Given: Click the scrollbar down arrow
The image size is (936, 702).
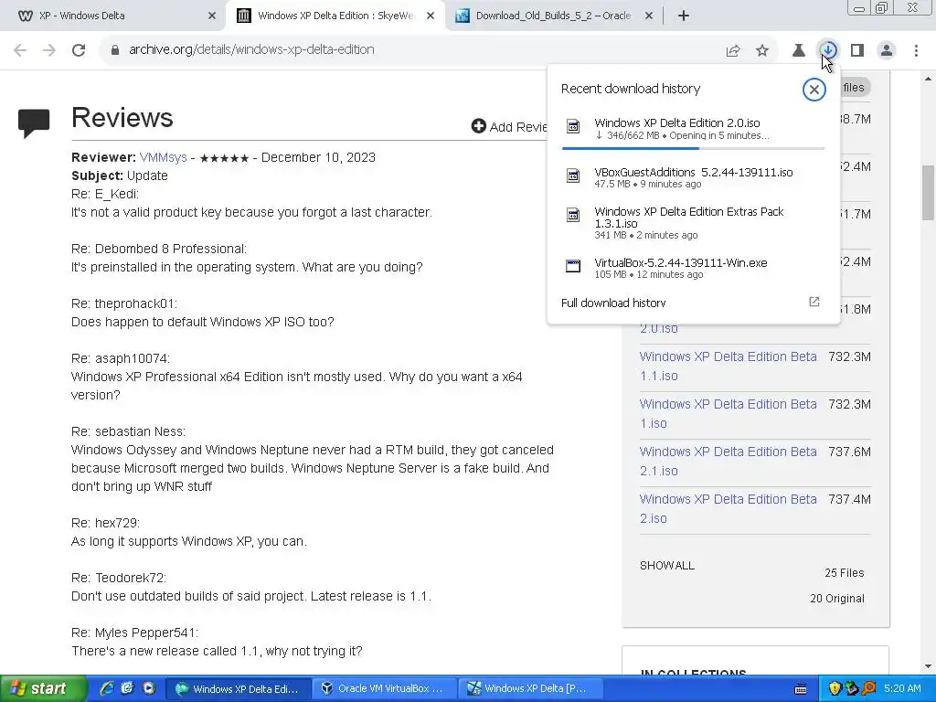Looking at the screenshot, I should [929, 666].
